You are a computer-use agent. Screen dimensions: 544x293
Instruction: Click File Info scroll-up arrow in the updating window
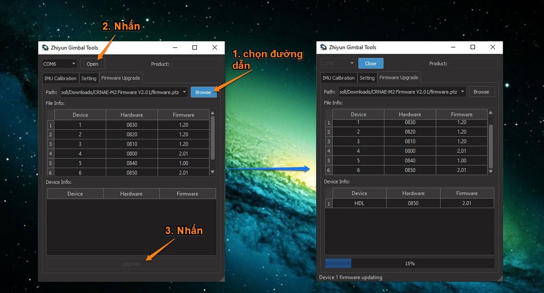[491, 112]
